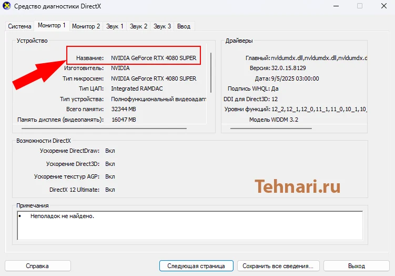The height and width of the screenshot is (276, 395).
Task: Click the Изготовитель value NVIDIA
Action: point(120,68)
